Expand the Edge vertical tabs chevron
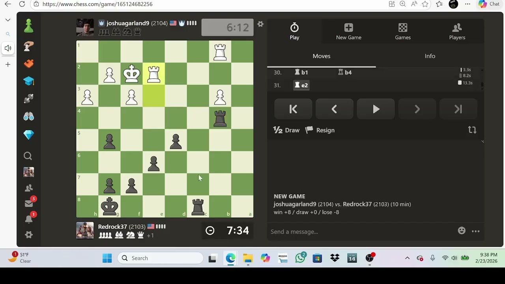This screenshot has height=284, width=505. 8,20
